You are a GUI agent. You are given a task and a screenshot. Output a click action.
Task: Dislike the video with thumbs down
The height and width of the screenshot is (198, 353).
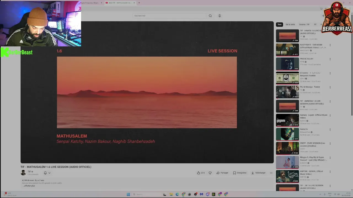point(210,173)
